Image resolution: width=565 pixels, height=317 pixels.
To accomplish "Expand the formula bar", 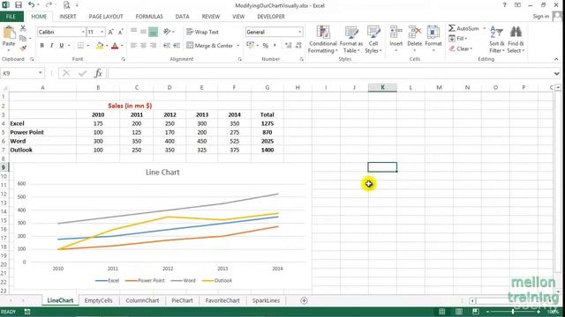I will tap(557, 73).
